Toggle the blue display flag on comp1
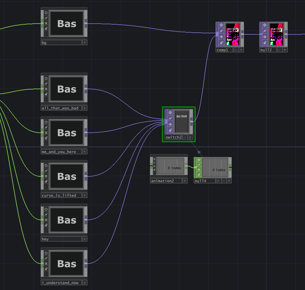Screen dimensions: 305x290 click(x=236, y=50)
